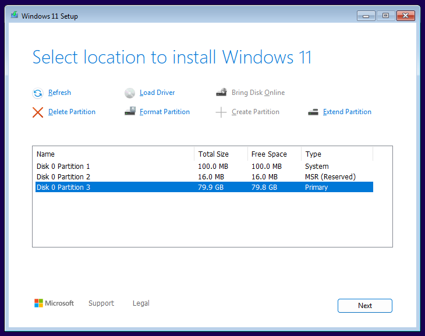Click the Next button
Screen dimensions: 425x336
pos(365,306)
